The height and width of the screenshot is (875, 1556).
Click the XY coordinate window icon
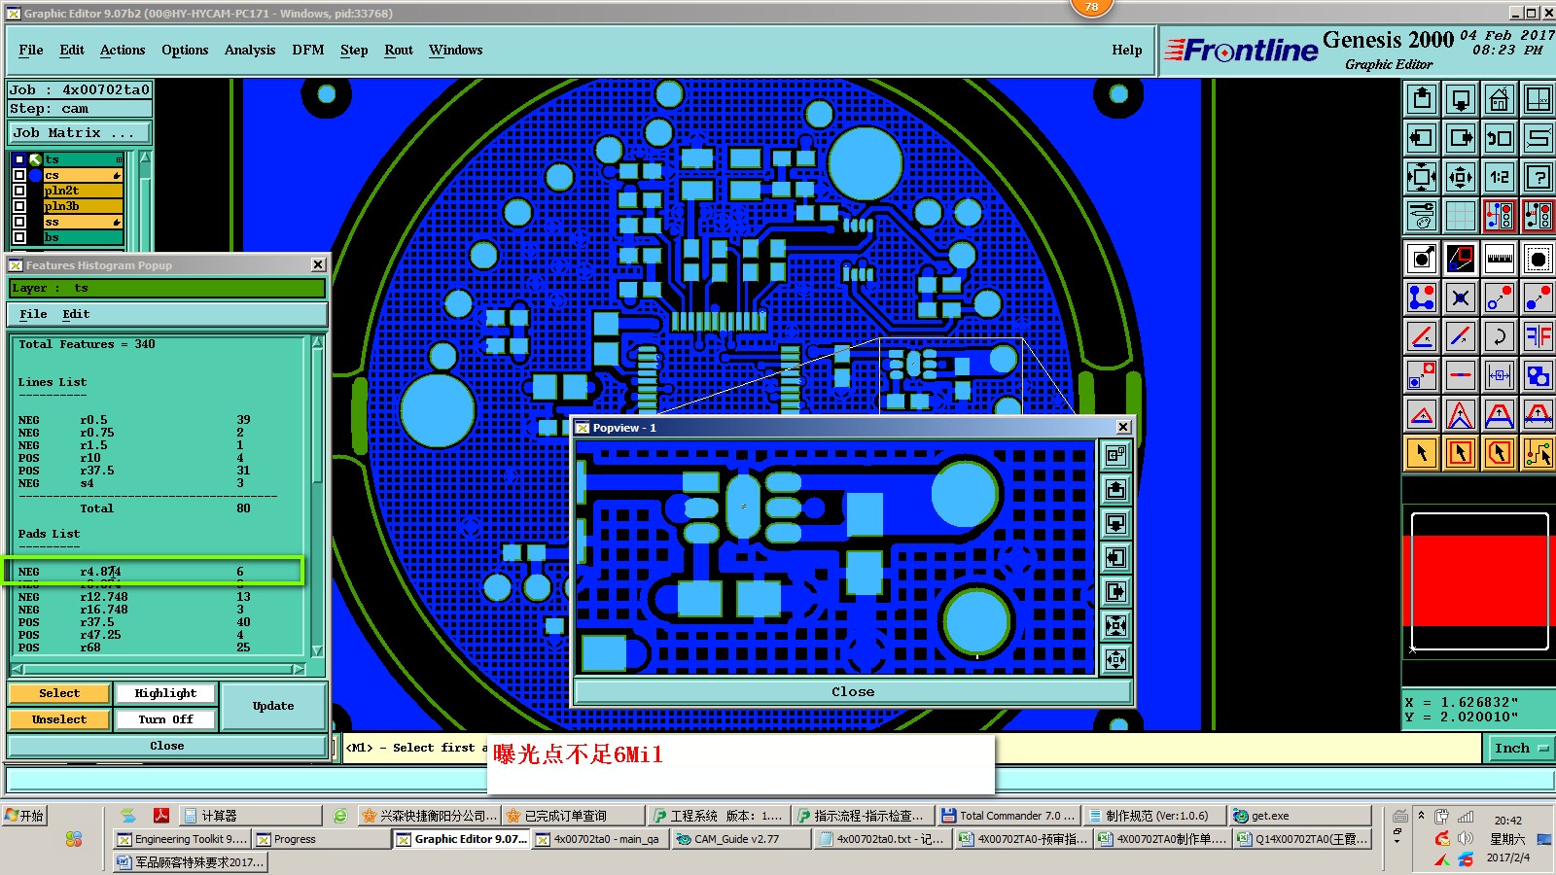pos(1538,99)
